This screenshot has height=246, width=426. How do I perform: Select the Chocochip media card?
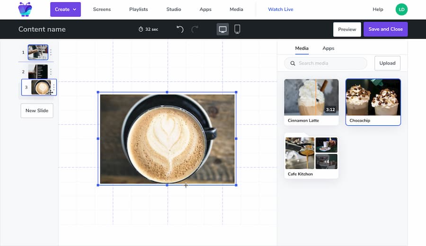coord(373,102)
